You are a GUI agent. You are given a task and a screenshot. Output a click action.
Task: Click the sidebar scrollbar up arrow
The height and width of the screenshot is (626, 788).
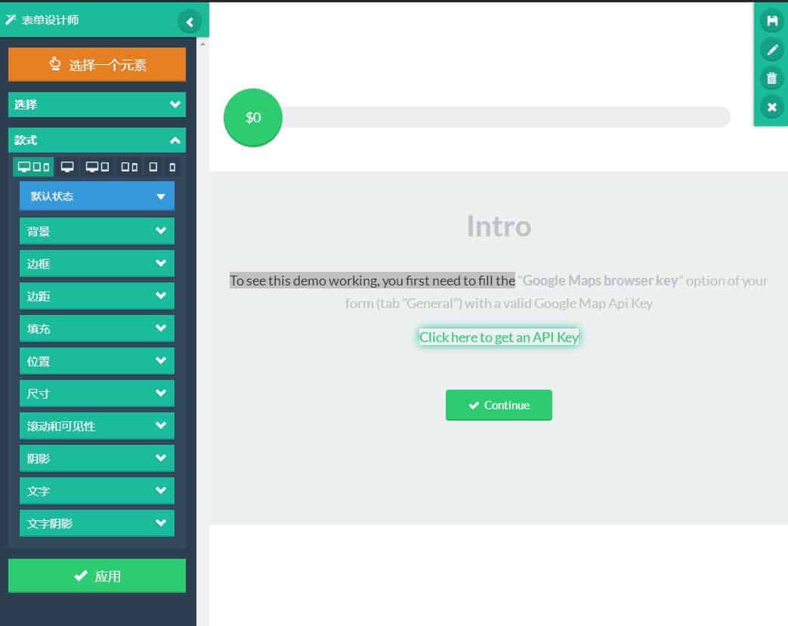[202, 45]
